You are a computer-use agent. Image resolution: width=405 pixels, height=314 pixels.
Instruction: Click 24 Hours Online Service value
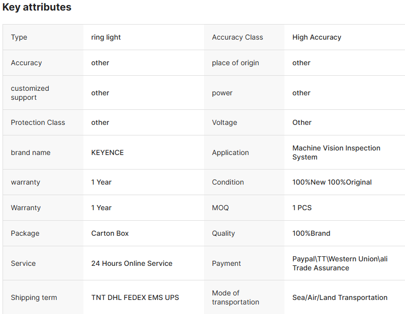[x=132, y=263]
